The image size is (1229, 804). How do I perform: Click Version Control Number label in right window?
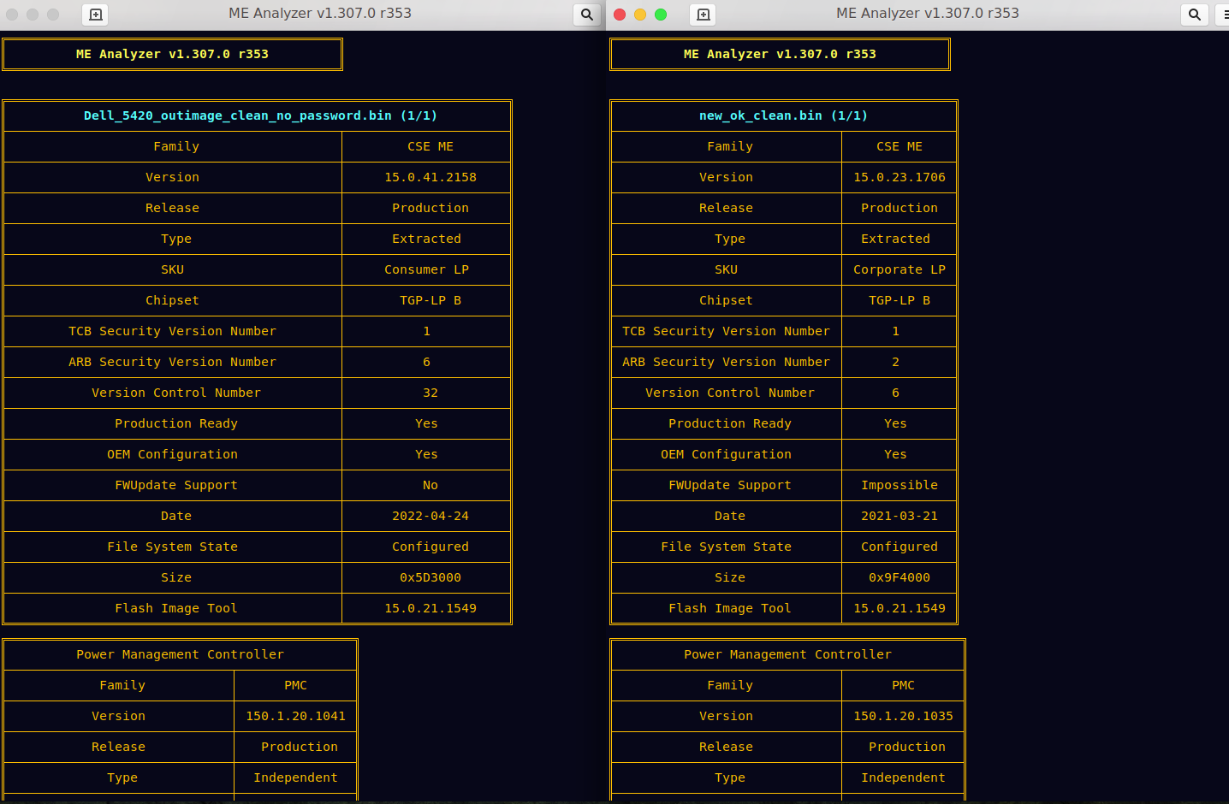(x=730, y=393)
